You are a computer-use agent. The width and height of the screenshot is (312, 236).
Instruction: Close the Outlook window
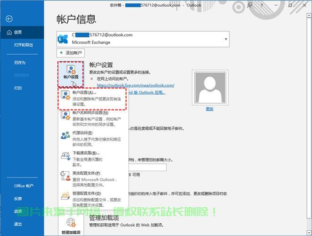(x=304, y=5)
